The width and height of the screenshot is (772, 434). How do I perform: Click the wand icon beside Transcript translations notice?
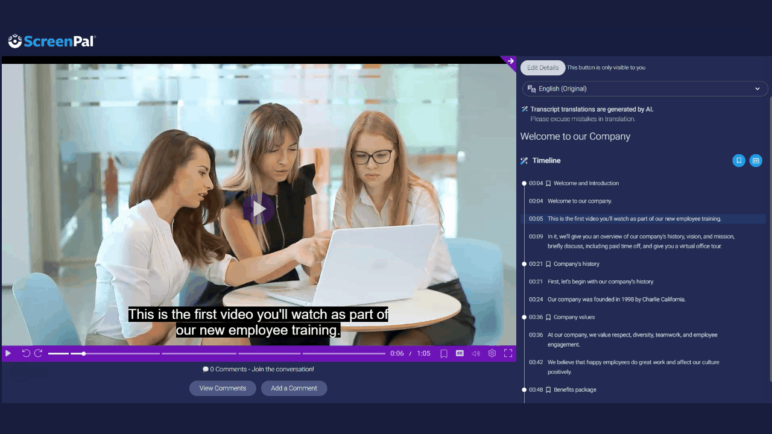525,109
